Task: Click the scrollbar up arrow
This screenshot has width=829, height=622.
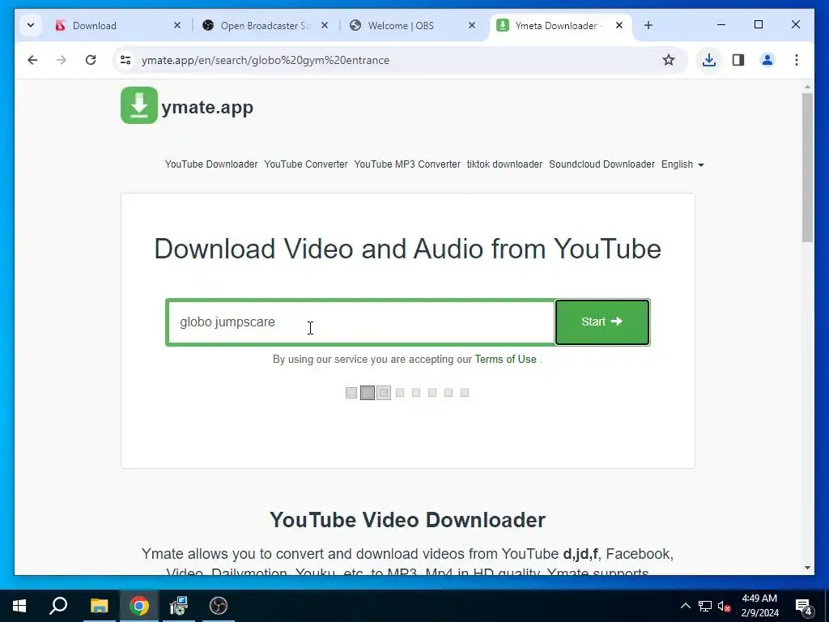Action: coord(807,87)
